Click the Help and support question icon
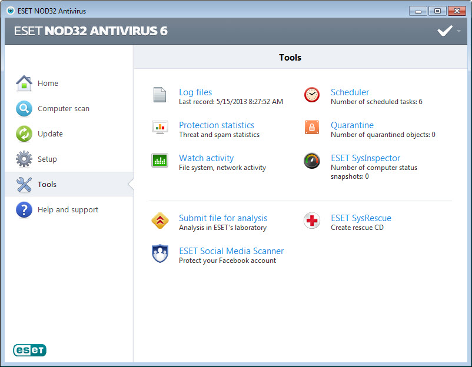Viewport: 472px width, 367px height. tap(24, 209)
